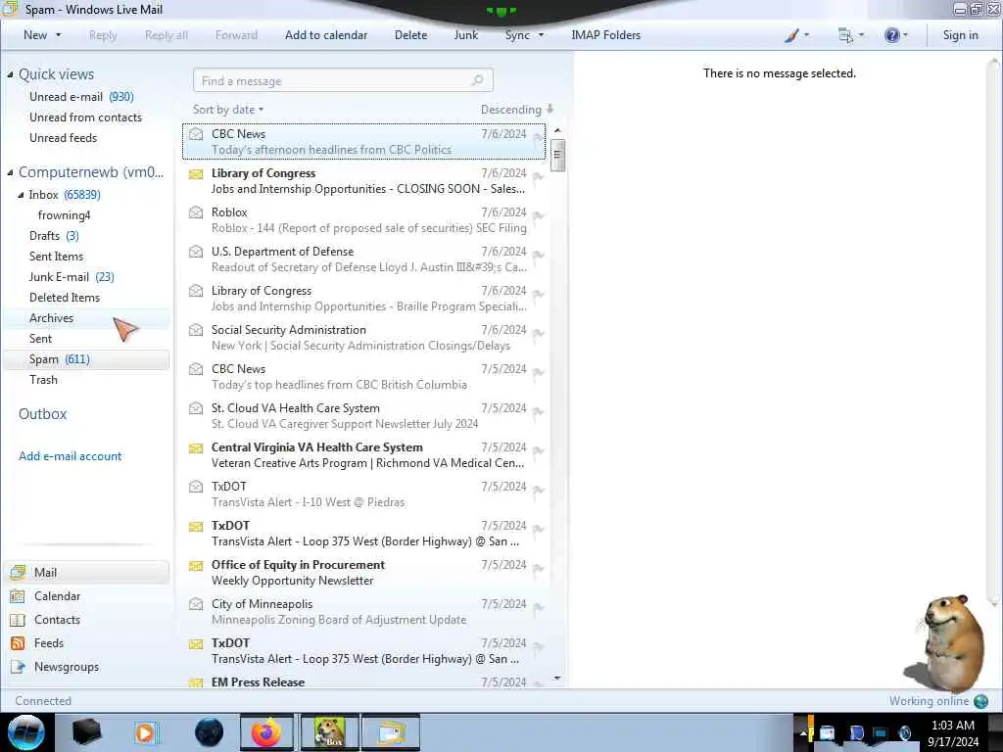Open the New message dropdown arrow
Image resolution: width=1003 pixels, height=752 pixels.
pyautogui.click(x=58, y=35)
